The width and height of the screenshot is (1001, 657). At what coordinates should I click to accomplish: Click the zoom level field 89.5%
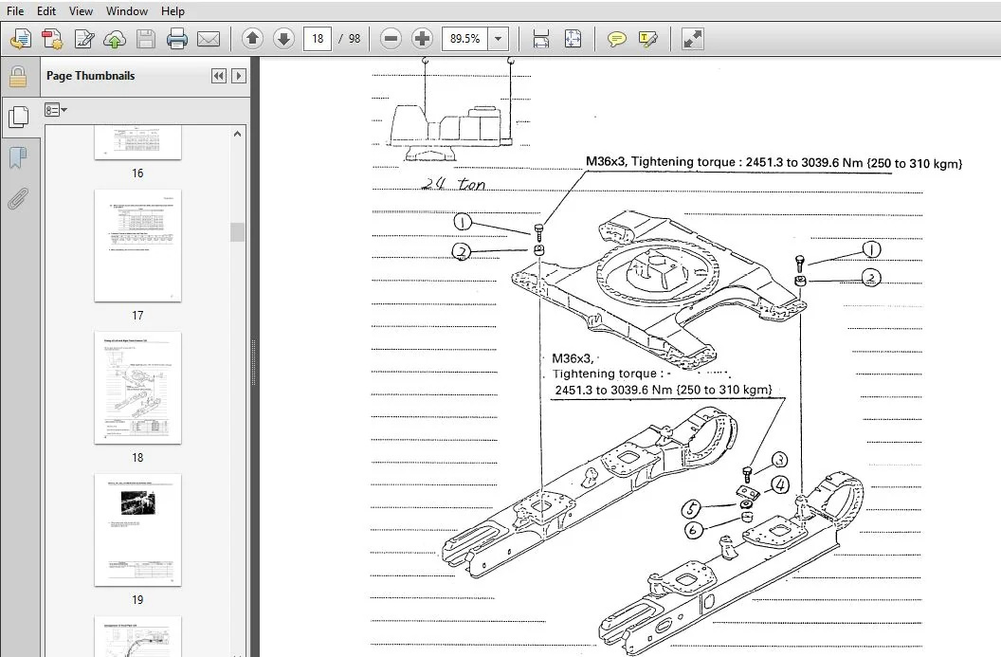[464, 39]
